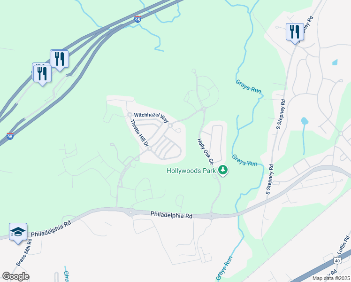The width and height of the screenshot is (351, 282).
Task: Click the Thistle Hill Dr road label
Action: [139, 133]
